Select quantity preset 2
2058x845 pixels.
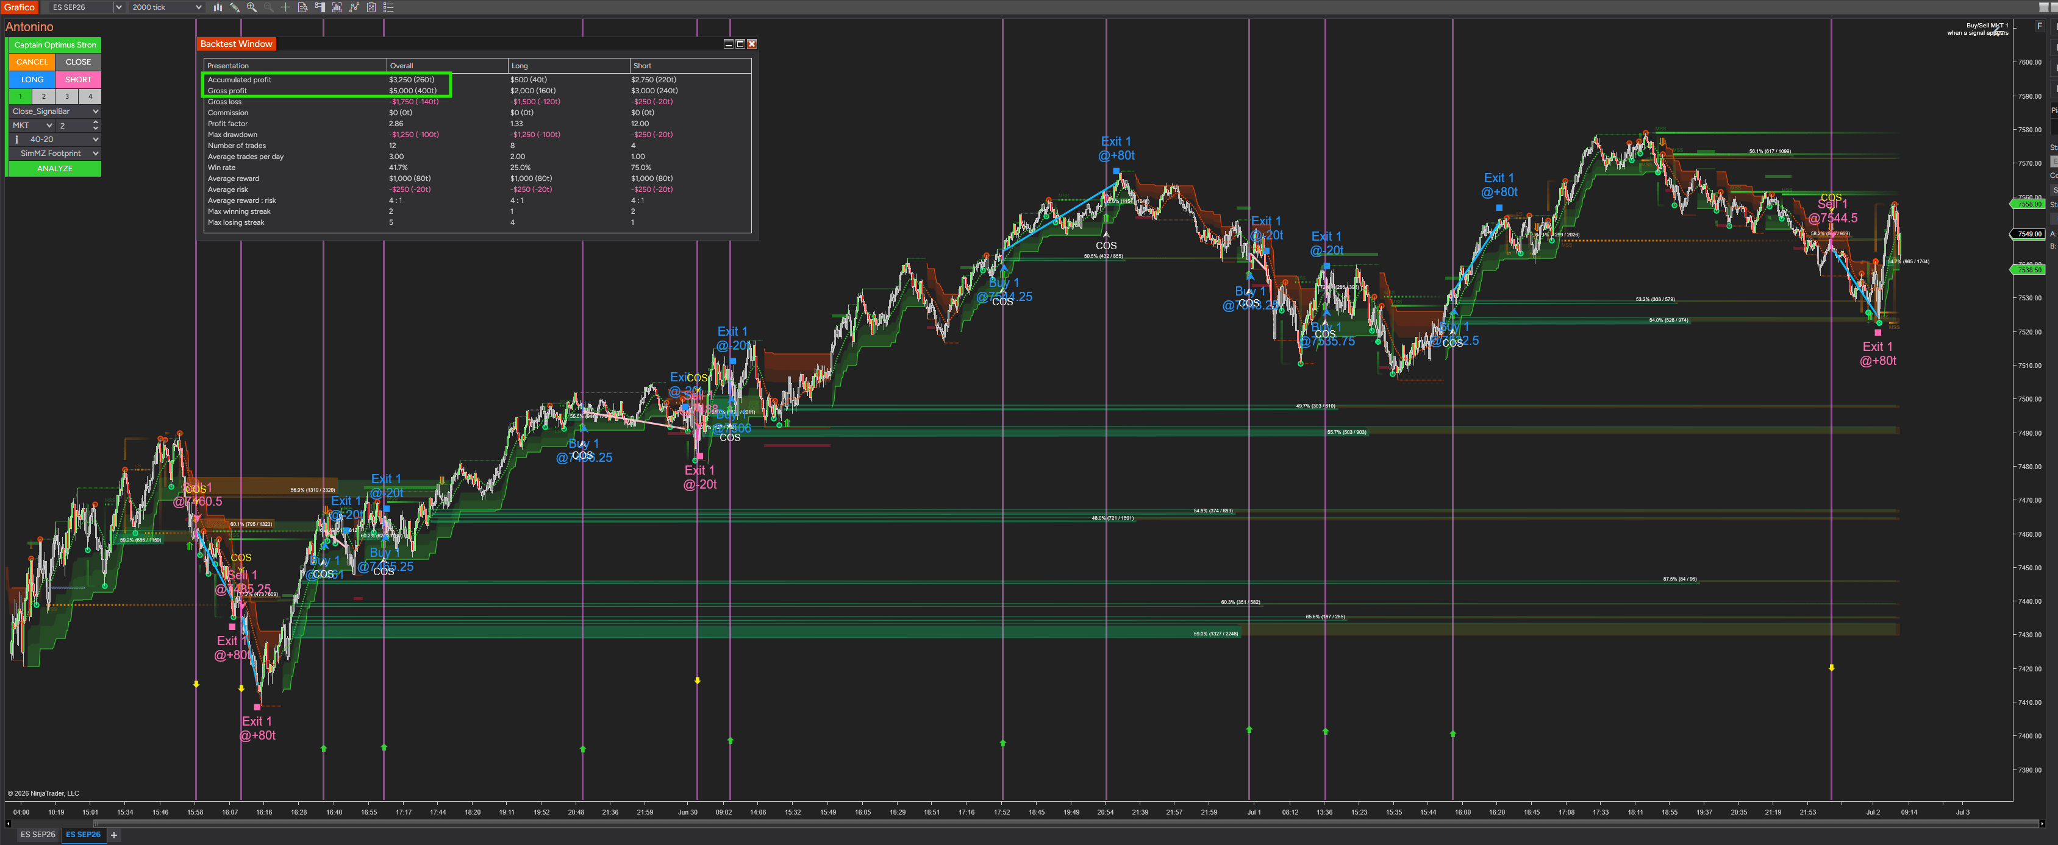(43, 96)
